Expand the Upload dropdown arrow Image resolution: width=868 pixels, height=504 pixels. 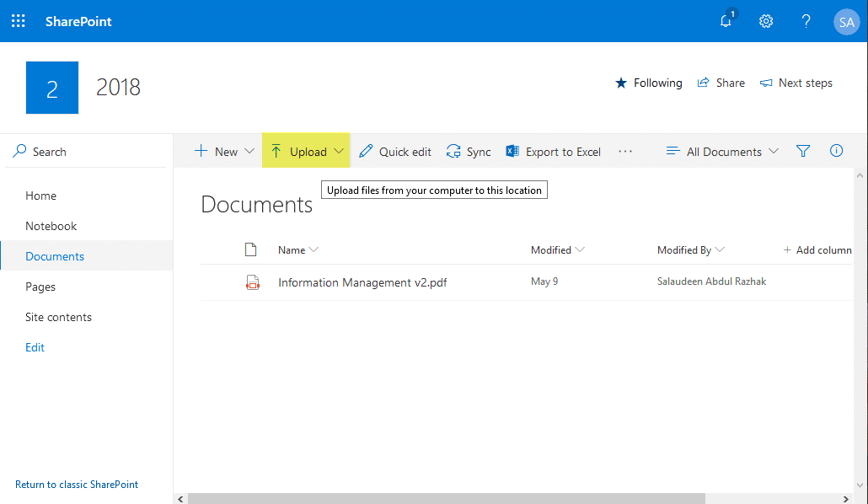click(x=339, y=151)
